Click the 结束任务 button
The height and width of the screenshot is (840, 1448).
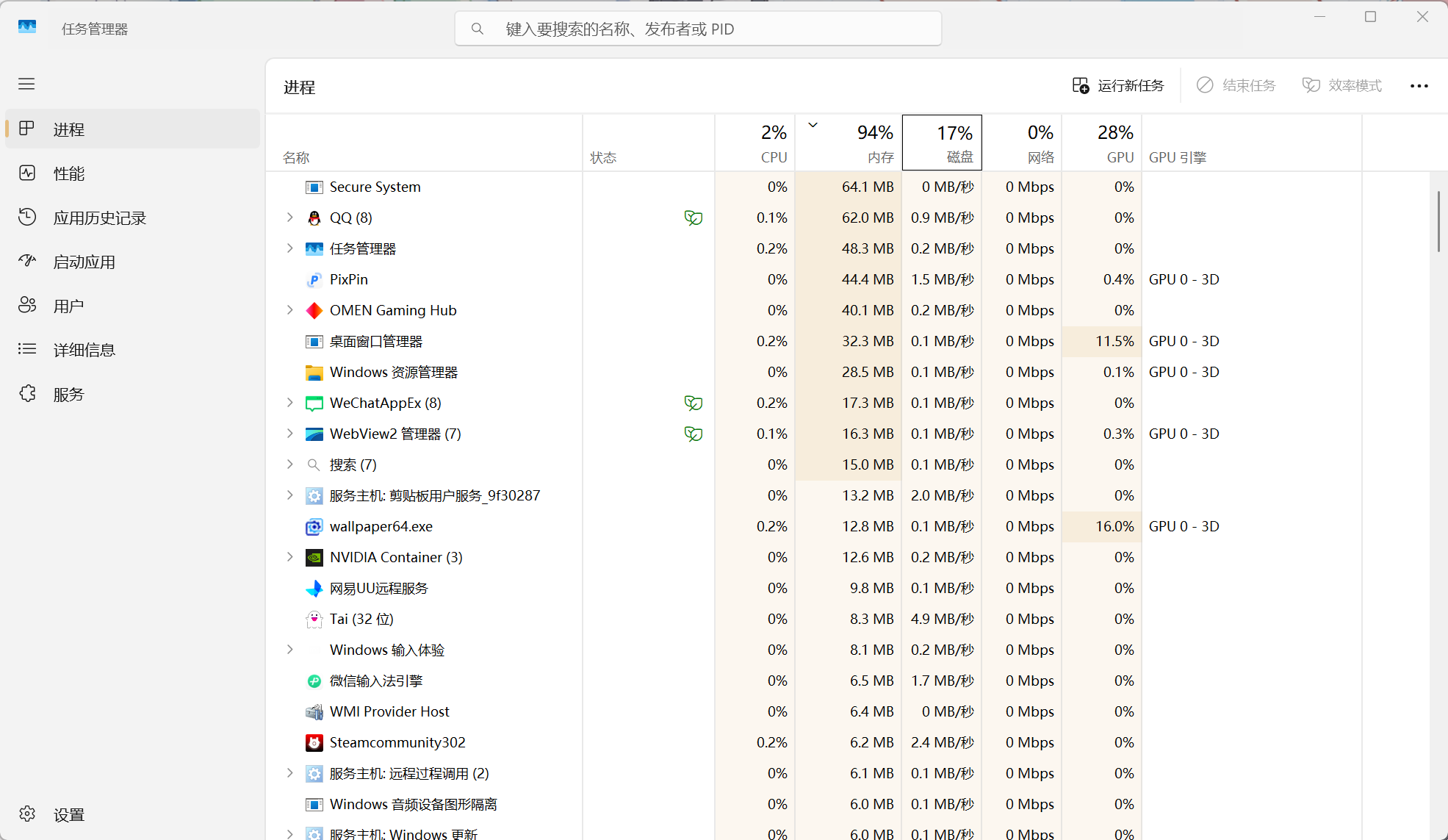click(1236, 86)
